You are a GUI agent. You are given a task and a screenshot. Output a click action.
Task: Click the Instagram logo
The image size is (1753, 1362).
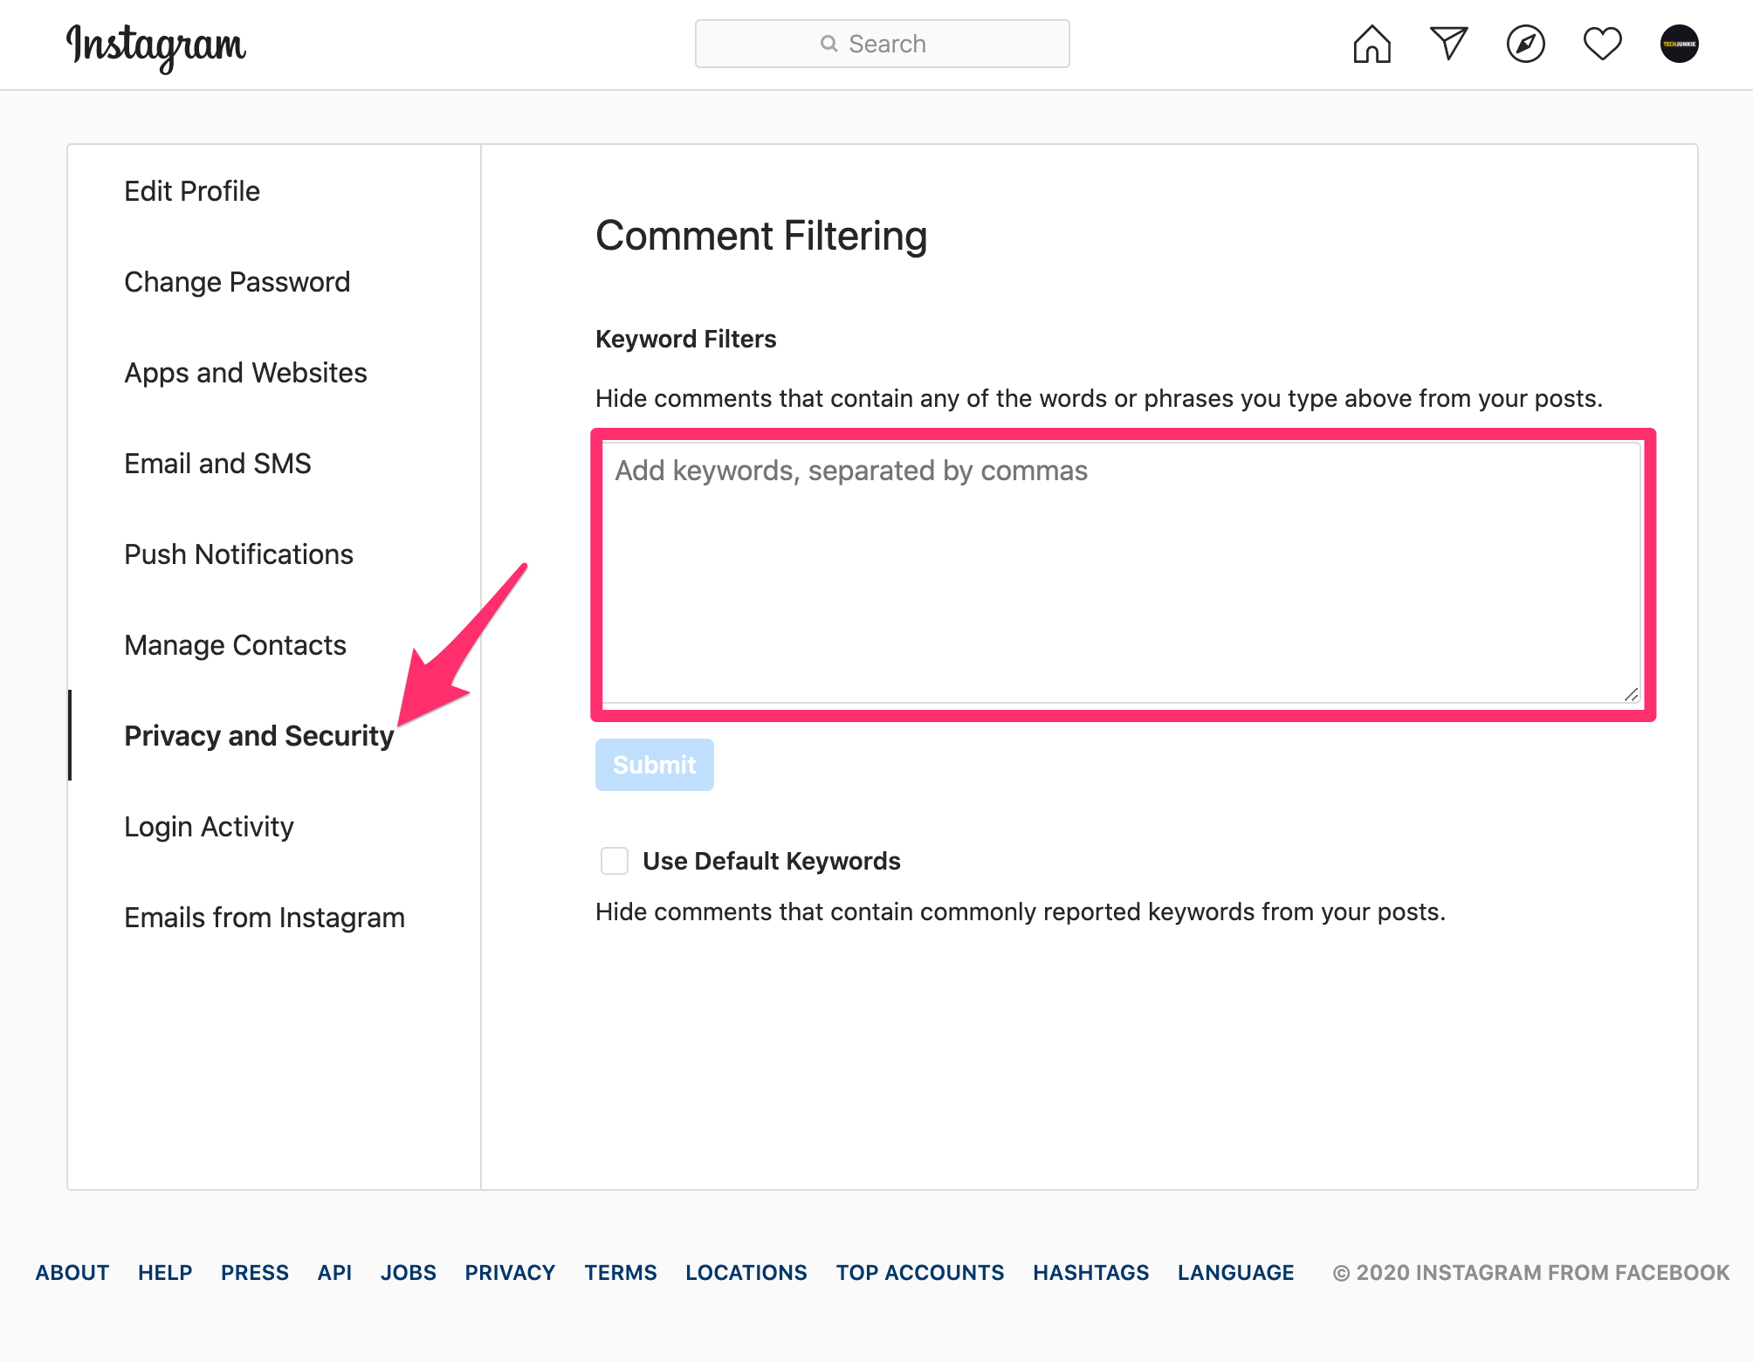[156, 45]
